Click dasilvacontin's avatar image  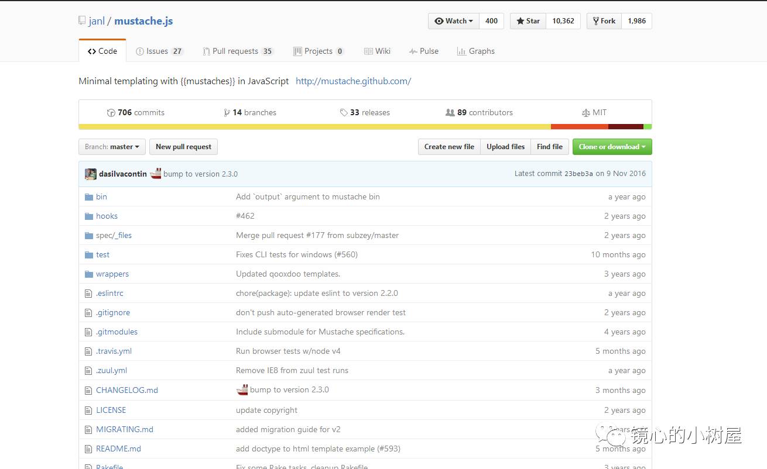point(91,174)
